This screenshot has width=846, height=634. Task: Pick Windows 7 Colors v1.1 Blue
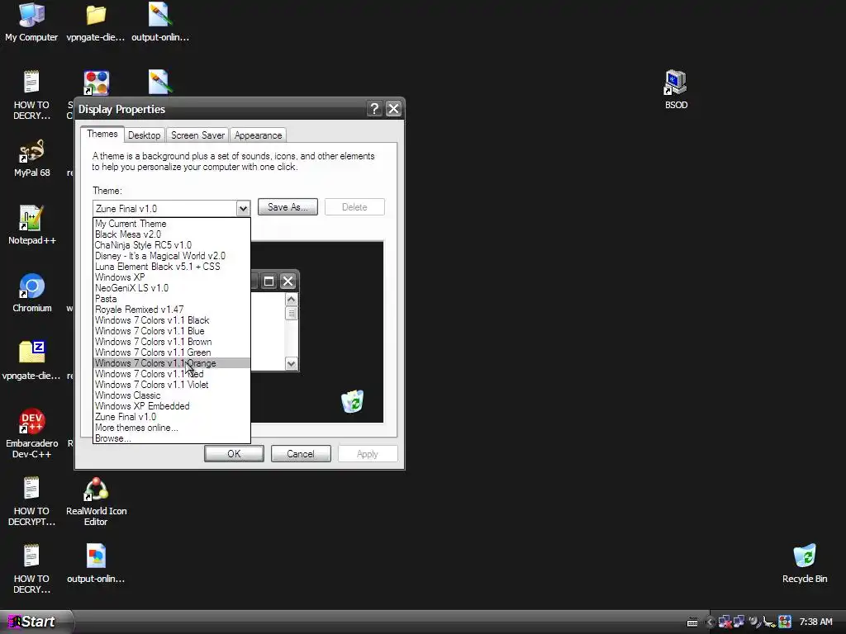(x=172, y=331)
